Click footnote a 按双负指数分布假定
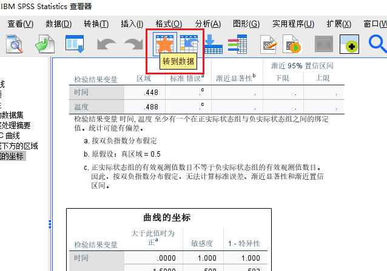 [x=121, y=141]
